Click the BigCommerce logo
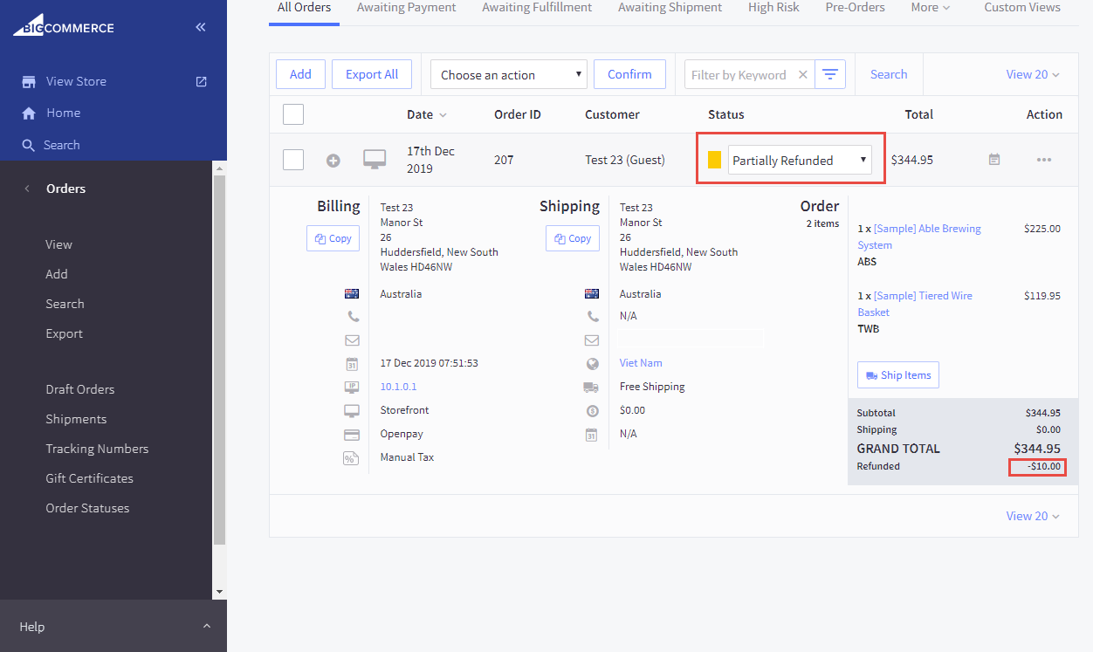The height and width of the screenshot is (652, 1093). 64,25
